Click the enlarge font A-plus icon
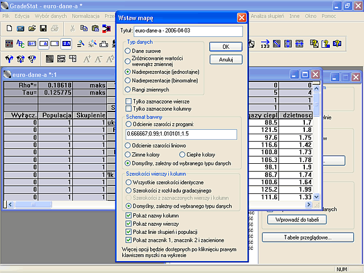364x273 pixels. (87, 59)
